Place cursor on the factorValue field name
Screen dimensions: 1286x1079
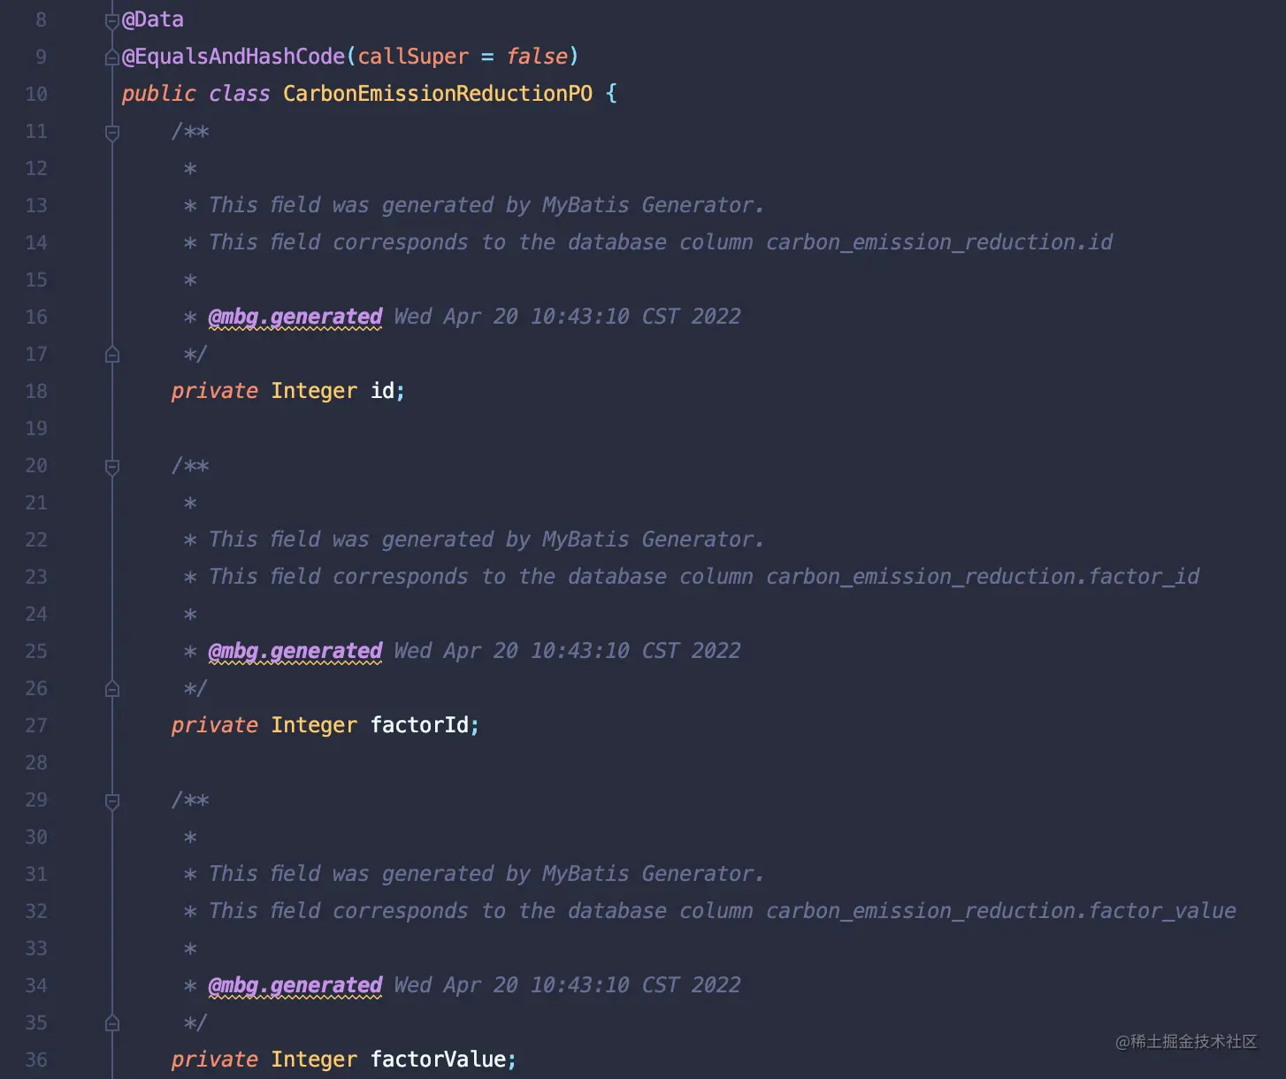[x=438, y=1060]
